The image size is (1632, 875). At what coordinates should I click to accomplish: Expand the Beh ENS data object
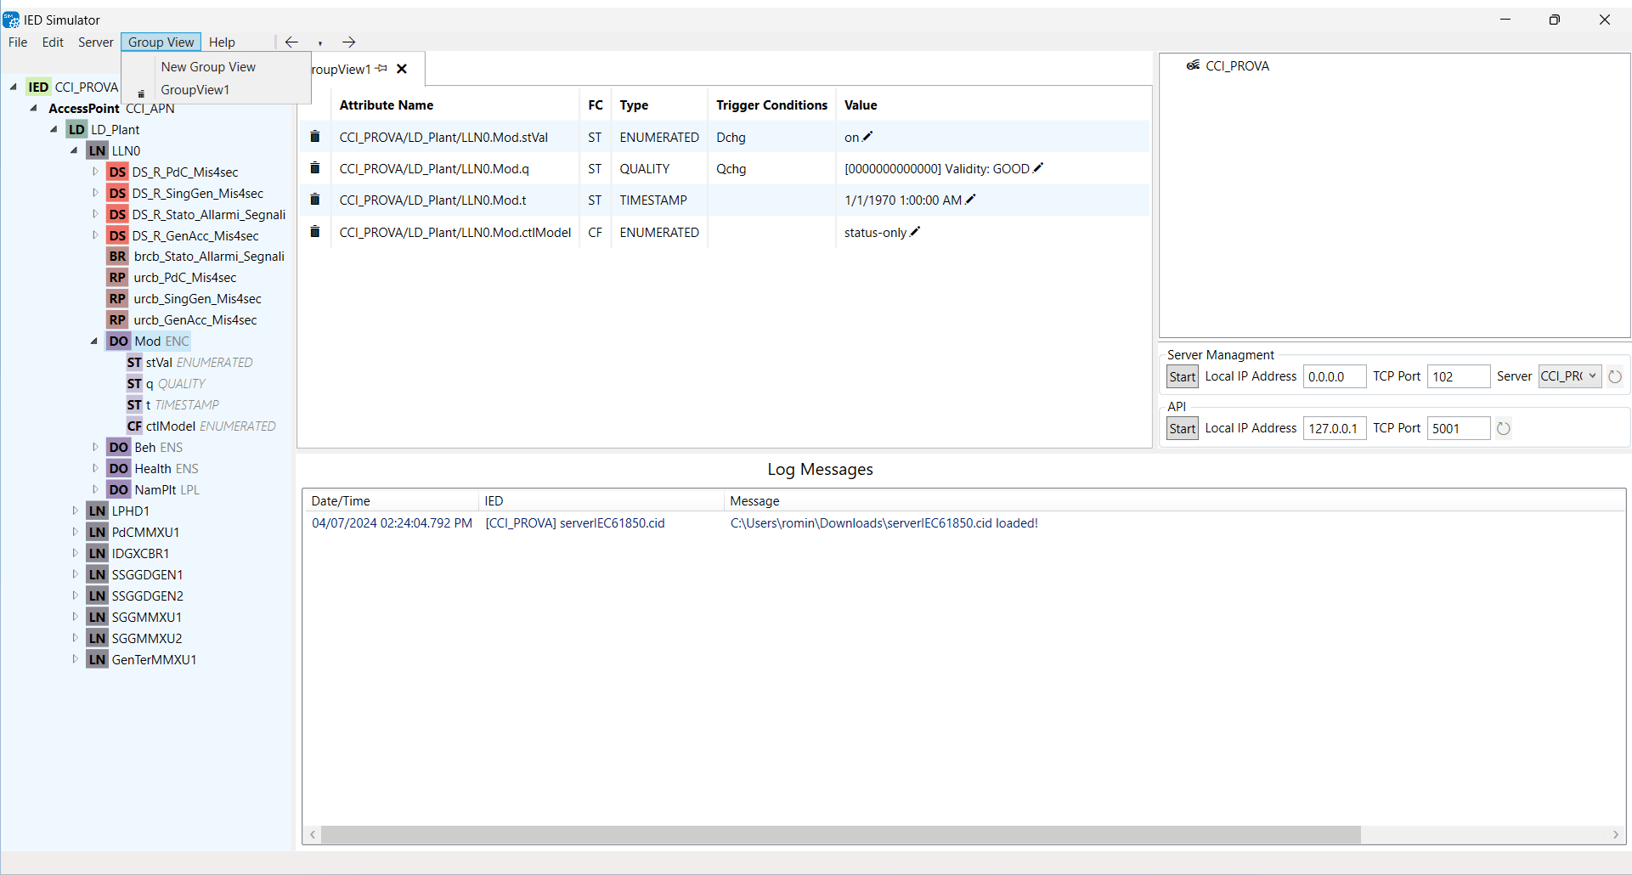tap(95, 447)
